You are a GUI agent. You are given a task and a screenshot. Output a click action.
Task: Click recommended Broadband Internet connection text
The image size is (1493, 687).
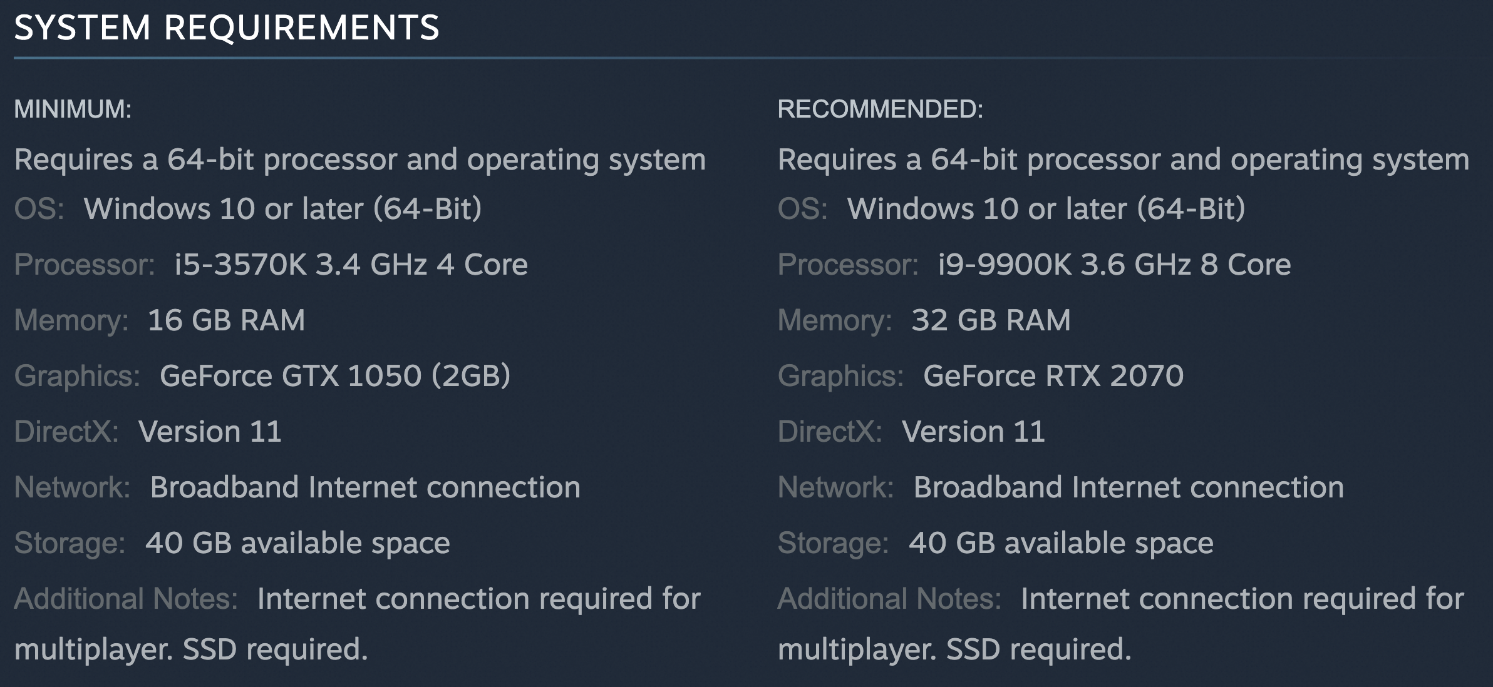tap(1129, 487)
